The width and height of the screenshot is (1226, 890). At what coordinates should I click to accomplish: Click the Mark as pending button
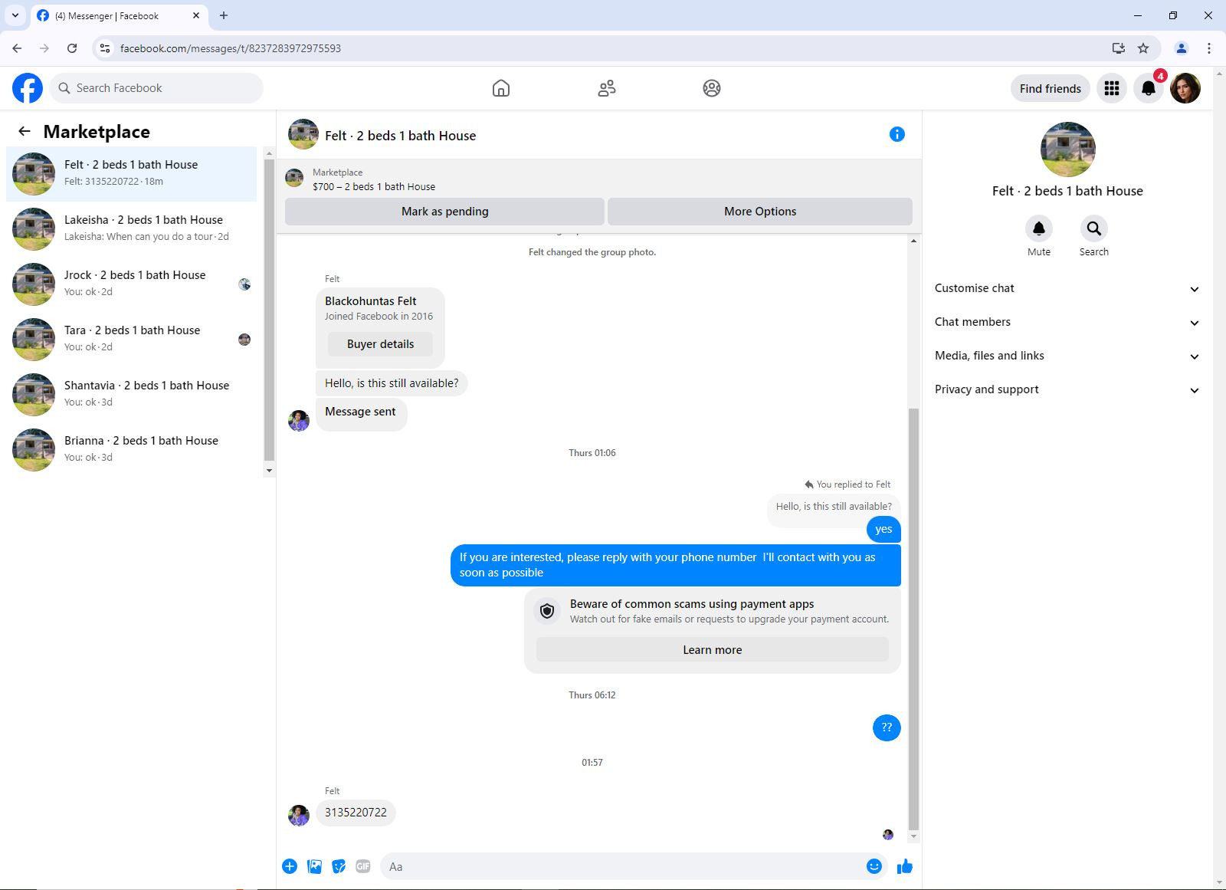coord(444,212)
